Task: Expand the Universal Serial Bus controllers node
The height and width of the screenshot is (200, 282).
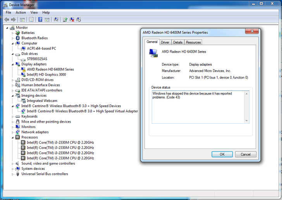Action: [12, 174]
